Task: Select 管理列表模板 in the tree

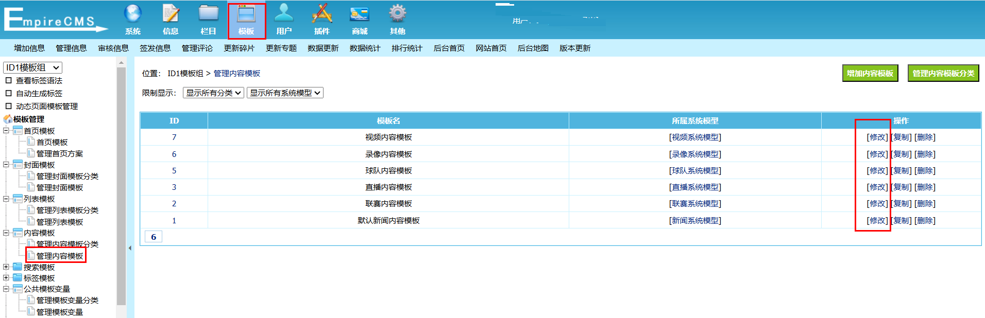Action: (x=60, y=222)
